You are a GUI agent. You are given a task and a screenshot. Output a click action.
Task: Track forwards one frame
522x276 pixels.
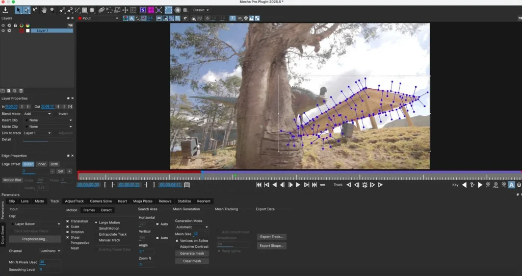tap(373, 185)
